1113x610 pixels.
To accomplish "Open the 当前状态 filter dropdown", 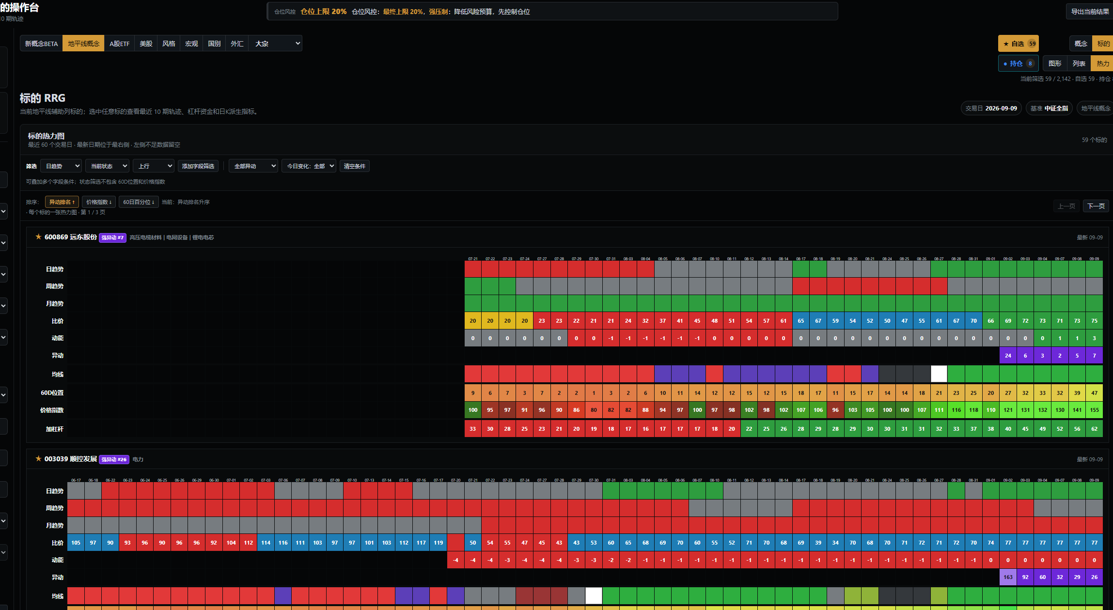I will 107,166.
